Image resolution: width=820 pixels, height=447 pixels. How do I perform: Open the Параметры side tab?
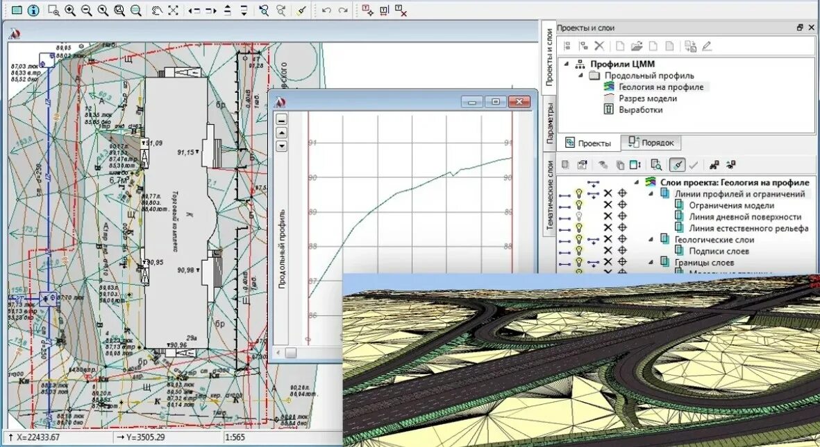click(x=550, y=123)
